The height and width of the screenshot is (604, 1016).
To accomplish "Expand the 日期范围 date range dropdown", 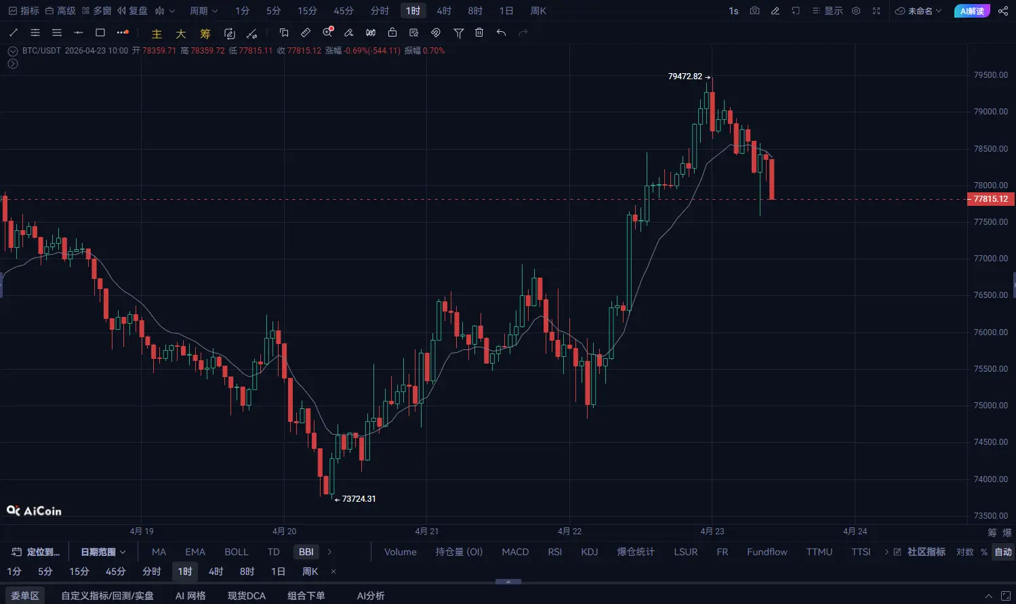I will 103,552.
